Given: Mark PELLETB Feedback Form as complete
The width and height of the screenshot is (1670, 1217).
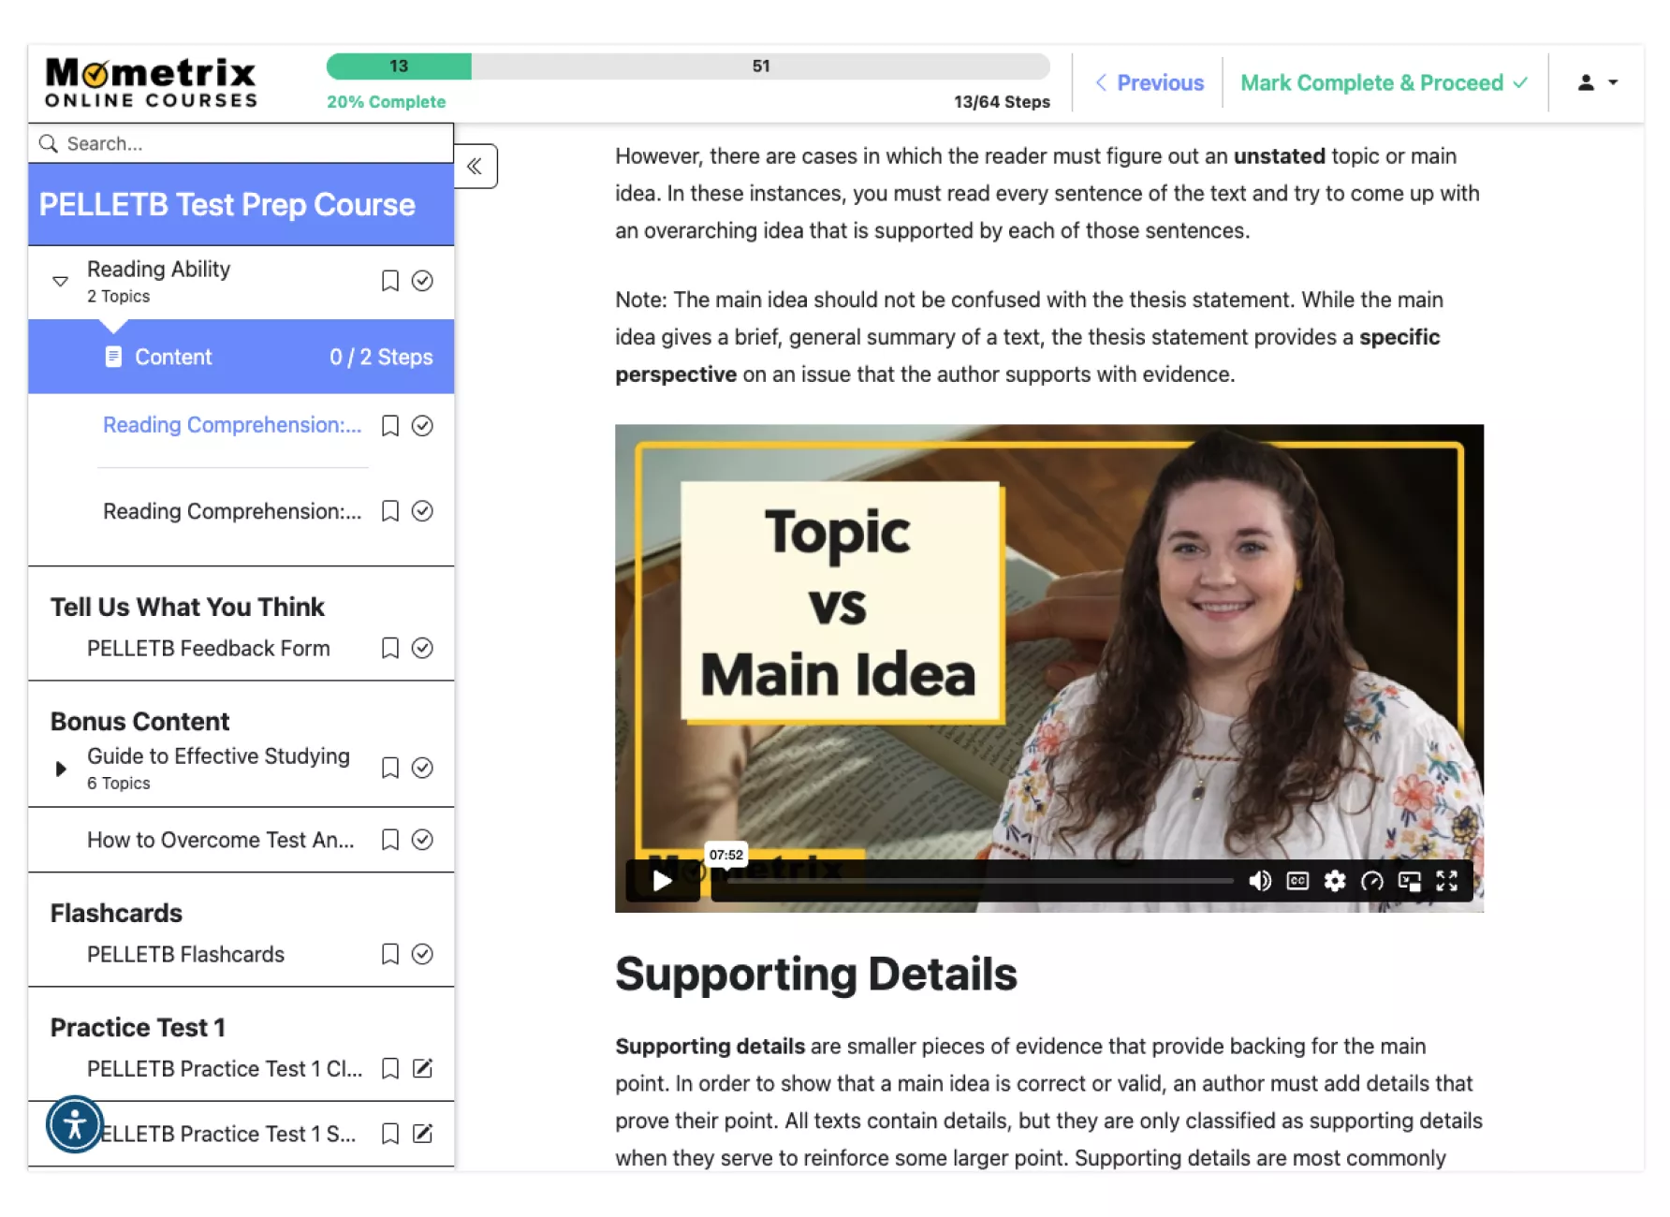Looking at the screenshot, I should click(422, 648).
